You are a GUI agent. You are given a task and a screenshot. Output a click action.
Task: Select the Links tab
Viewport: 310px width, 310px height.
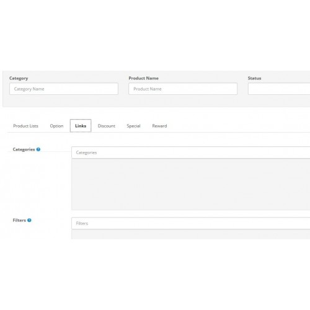pyautogui.click(x=81, y=126)
